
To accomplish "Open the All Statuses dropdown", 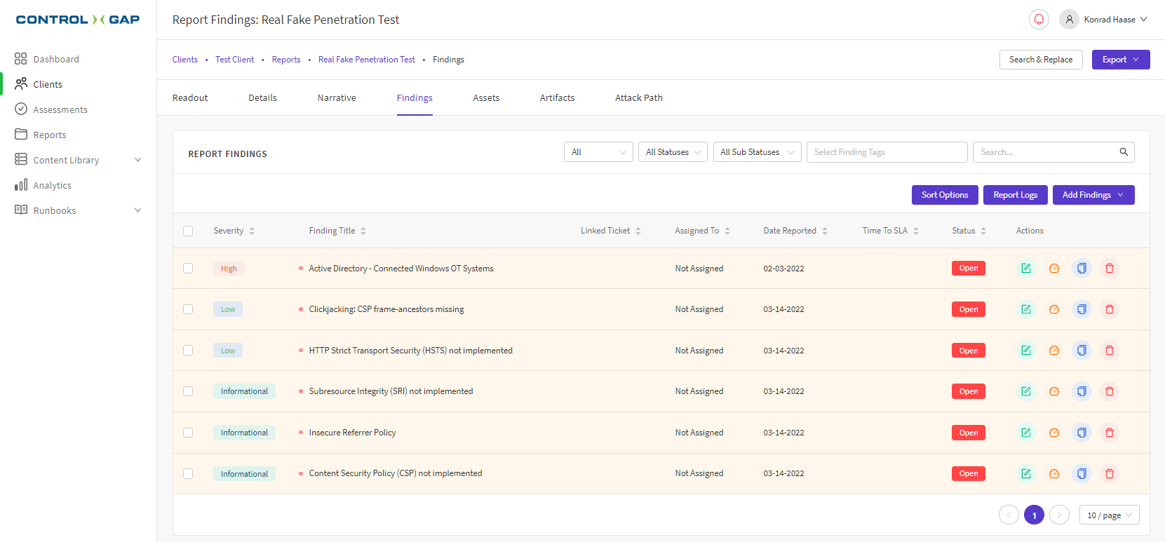I will (672, 152).
